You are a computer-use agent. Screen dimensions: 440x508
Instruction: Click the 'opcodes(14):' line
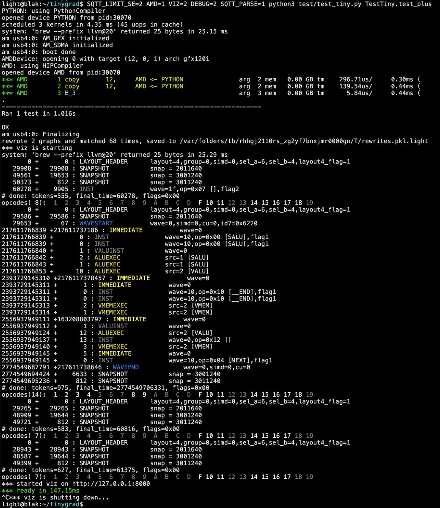(157, 395)
